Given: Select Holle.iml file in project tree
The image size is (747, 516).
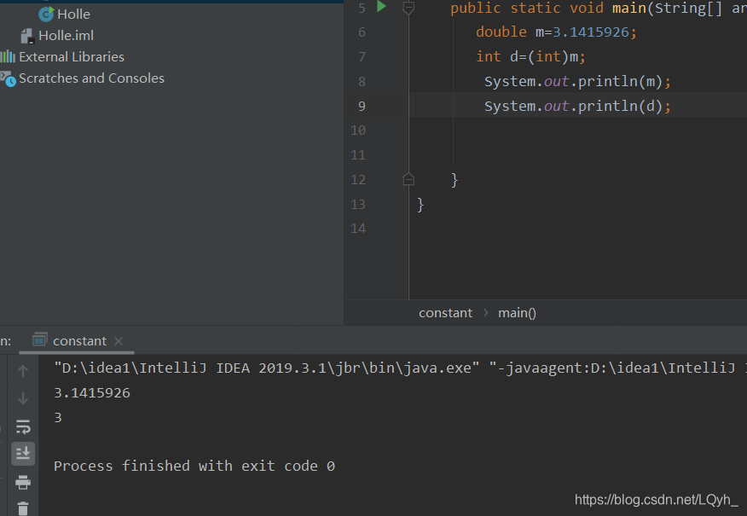Looking at the screenshot, I should click(66, 36).
